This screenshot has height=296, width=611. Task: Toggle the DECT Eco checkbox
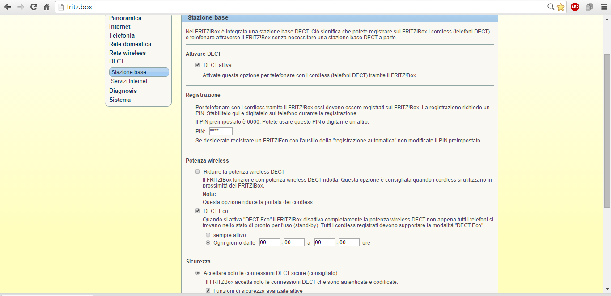198,211
